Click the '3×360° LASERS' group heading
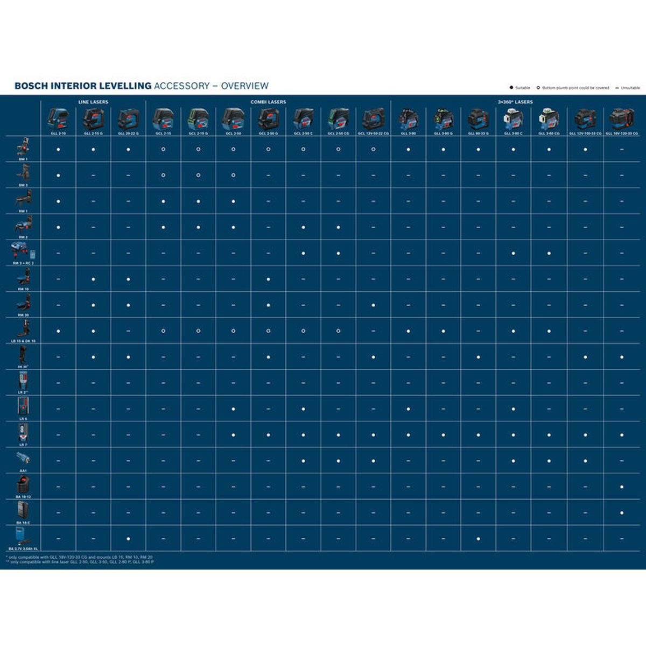Screen dimensions: 646x646 [x=515, y=102]
